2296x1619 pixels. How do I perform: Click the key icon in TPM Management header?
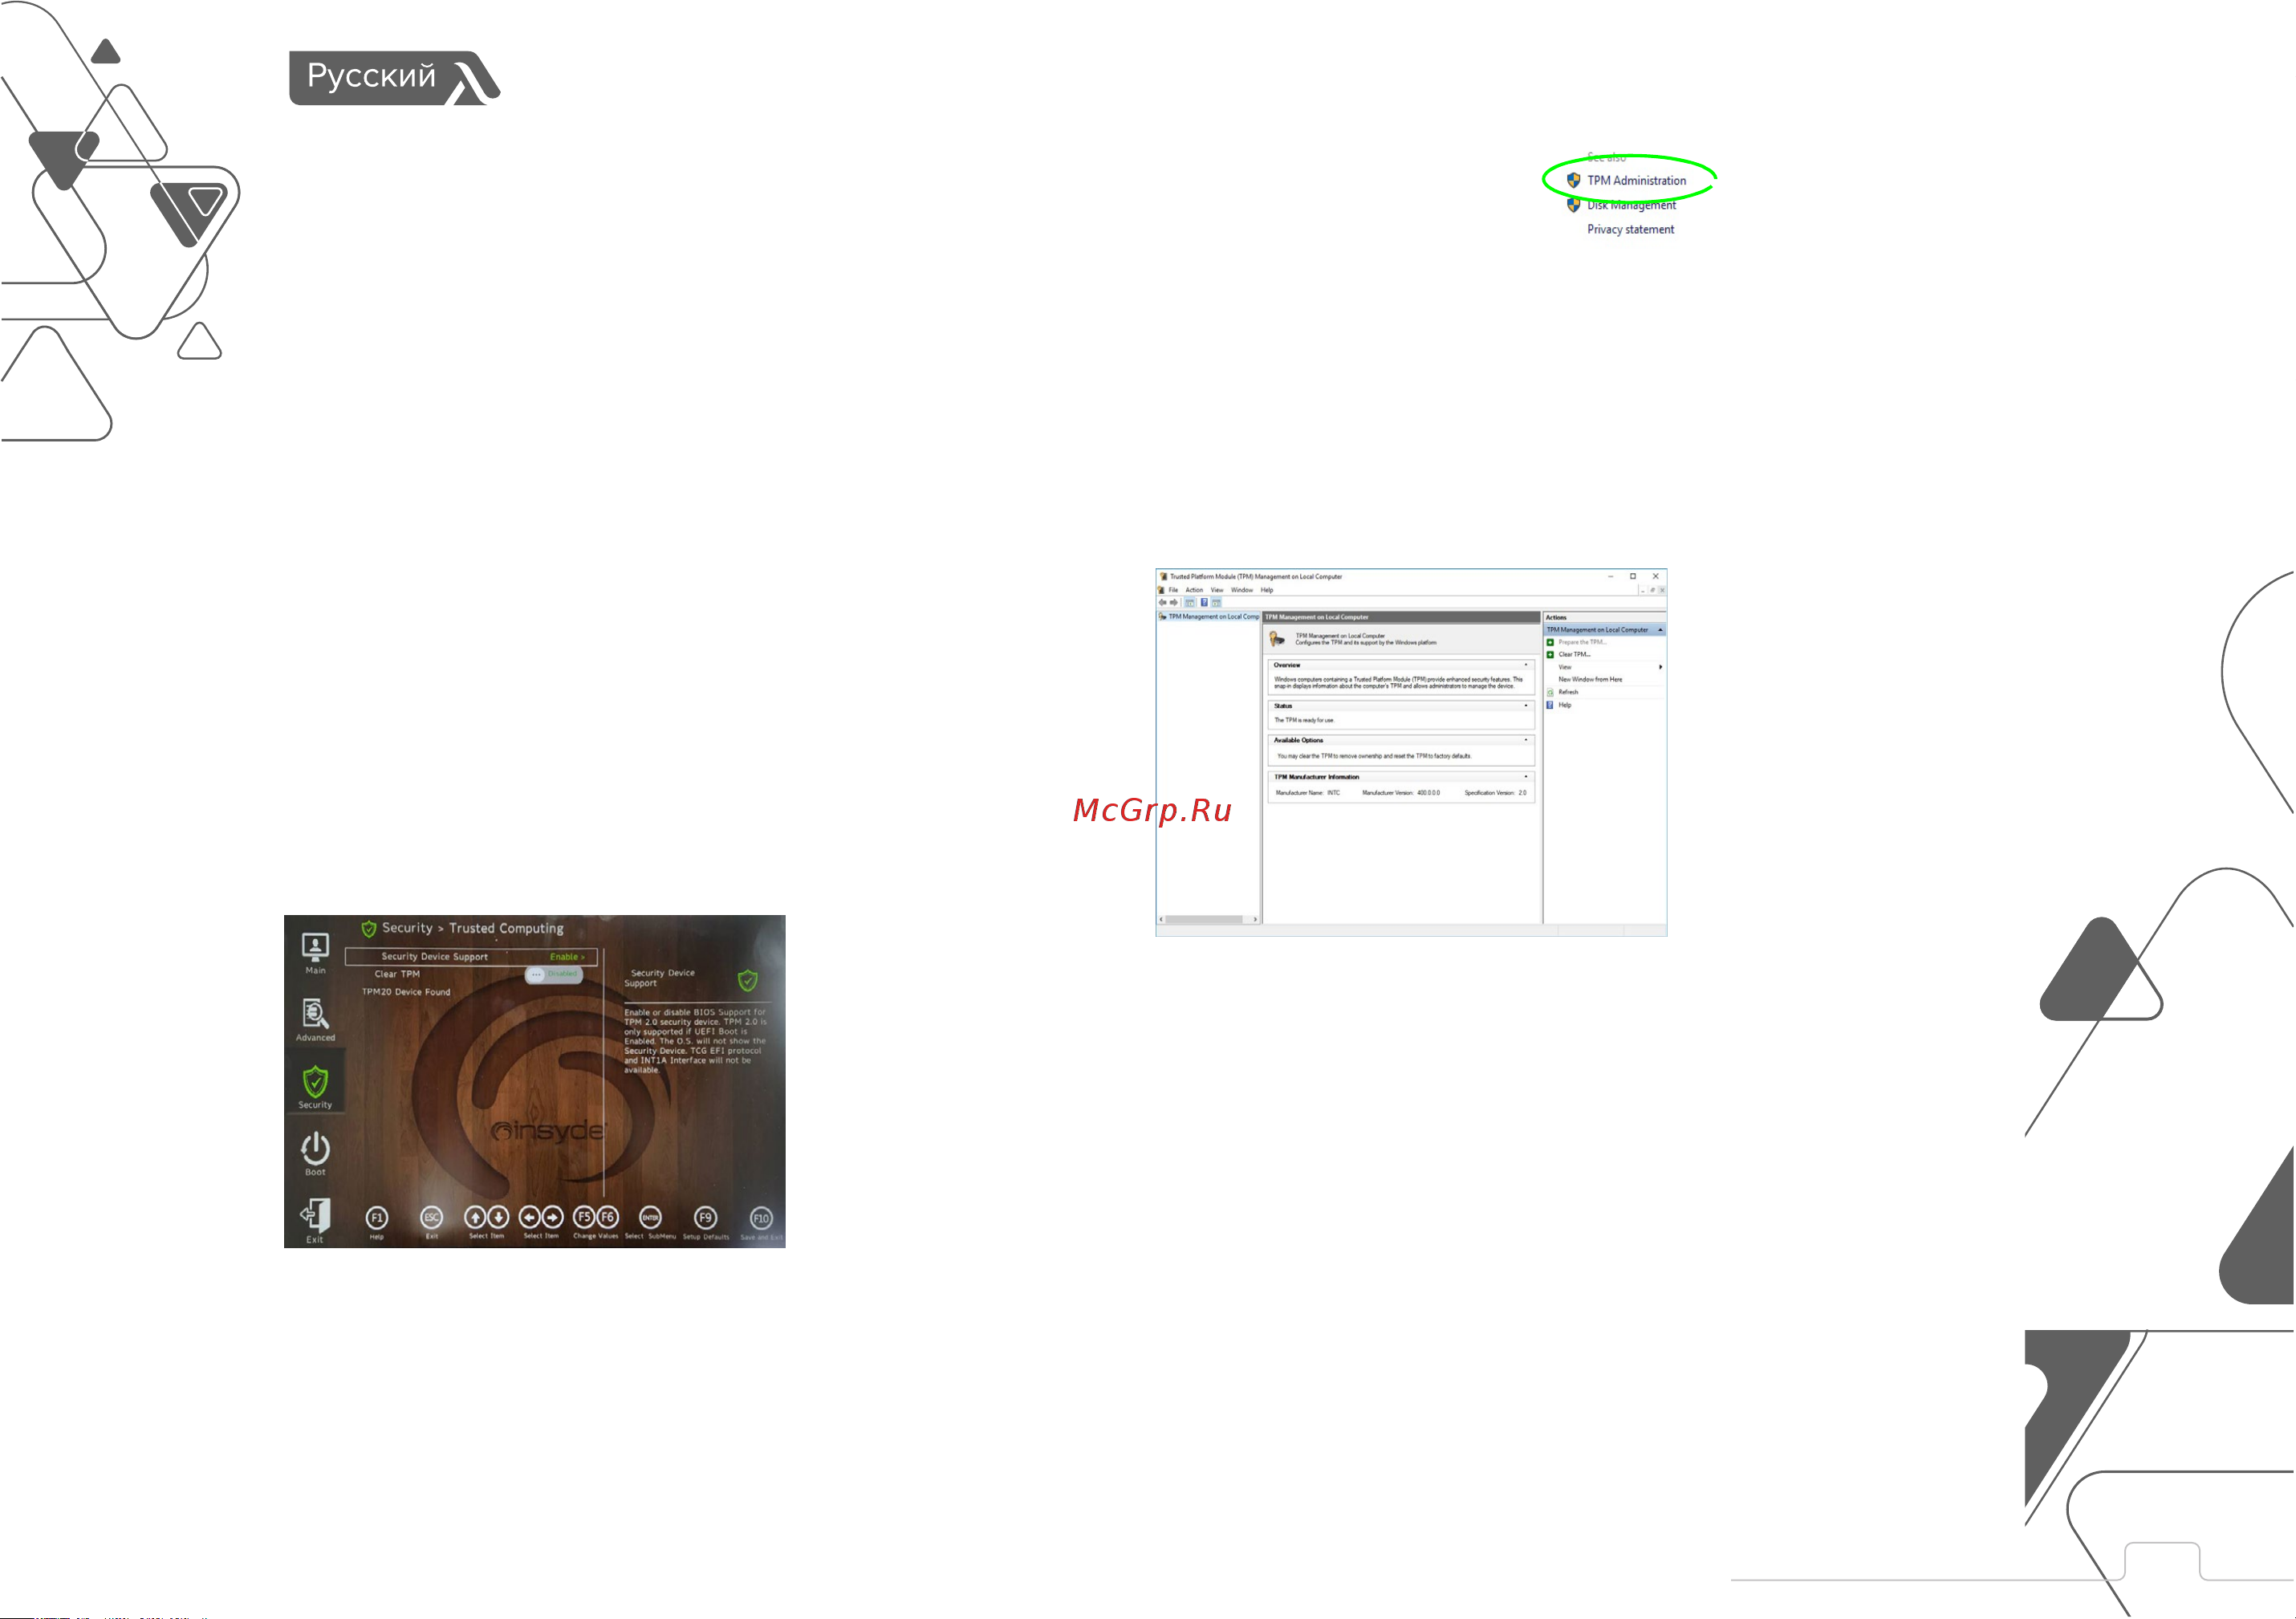click(x=1277, y=639)
